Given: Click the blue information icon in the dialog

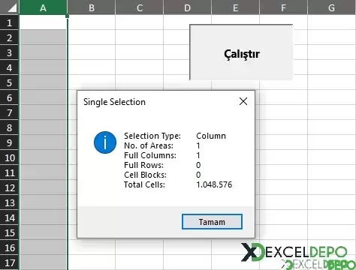Looking at the screenshot, I should 105,142.
